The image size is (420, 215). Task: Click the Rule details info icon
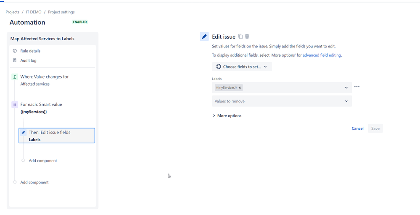(x=15, y=51)
